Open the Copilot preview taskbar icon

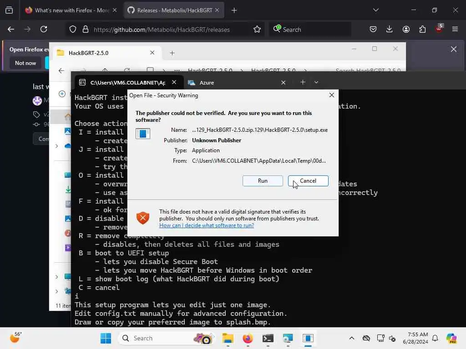tap(451, 338)
